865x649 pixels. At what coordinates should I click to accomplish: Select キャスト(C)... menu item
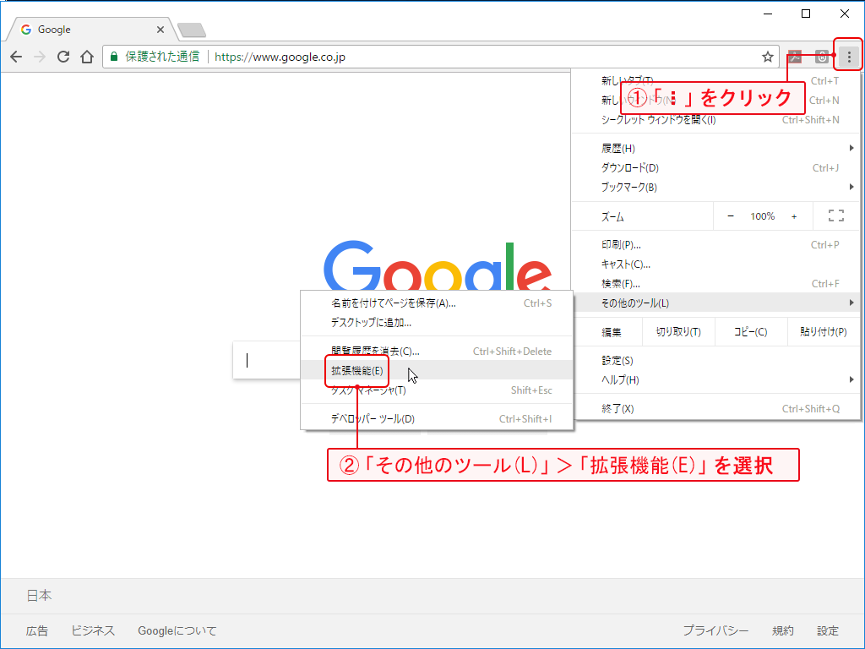coord(715,265)
